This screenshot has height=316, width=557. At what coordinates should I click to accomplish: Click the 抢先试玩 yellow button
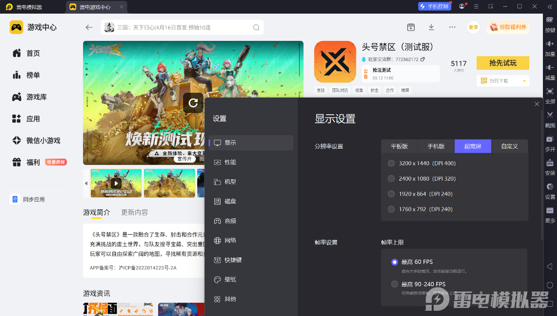coord(503,63)
